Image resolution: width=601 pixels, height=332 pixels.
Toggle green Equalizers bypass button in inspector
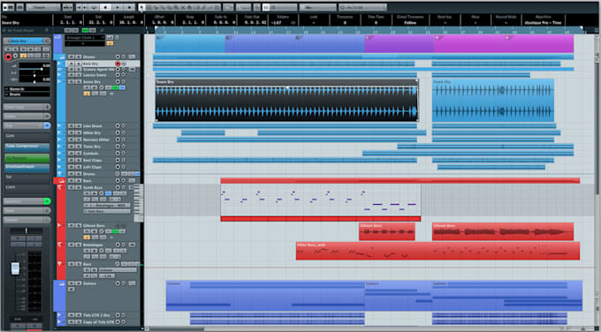coord(47,201)
